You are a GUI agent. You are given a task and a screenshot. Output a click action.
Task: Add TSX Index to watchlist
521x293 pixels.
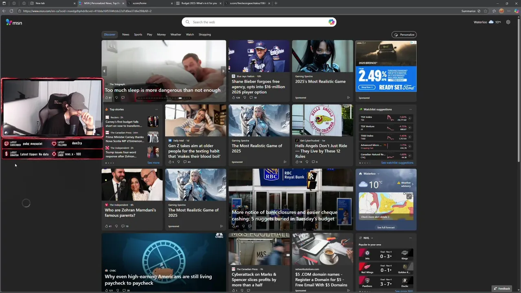(410, 118)
